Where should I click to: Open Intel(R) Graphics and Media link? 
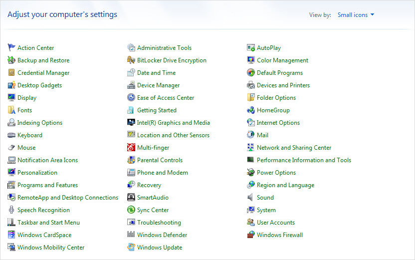(x=174, y=123)
